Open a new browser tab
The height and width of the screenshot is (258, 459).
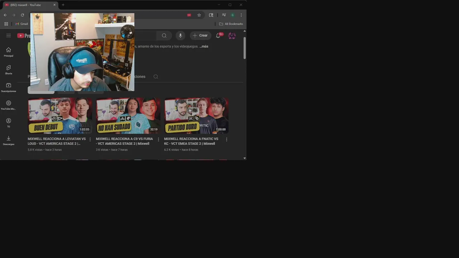click(x=63, y=5)
